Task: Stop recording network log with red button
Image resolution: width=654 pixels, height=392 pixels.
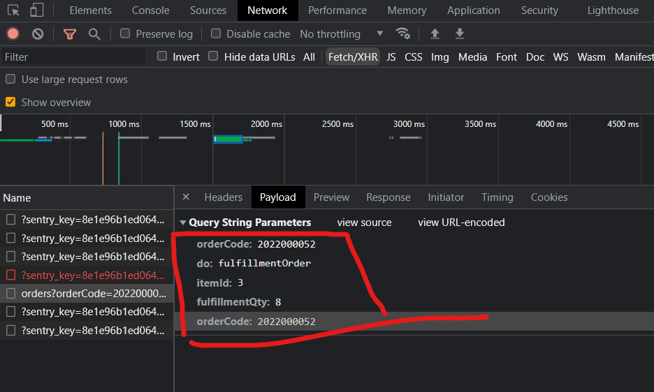Action: coord(13,33)
